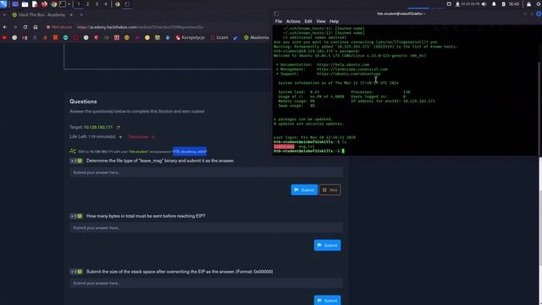542x305 pixels.
Task: Focus answer field for stack space size
Action: [206, 283]
